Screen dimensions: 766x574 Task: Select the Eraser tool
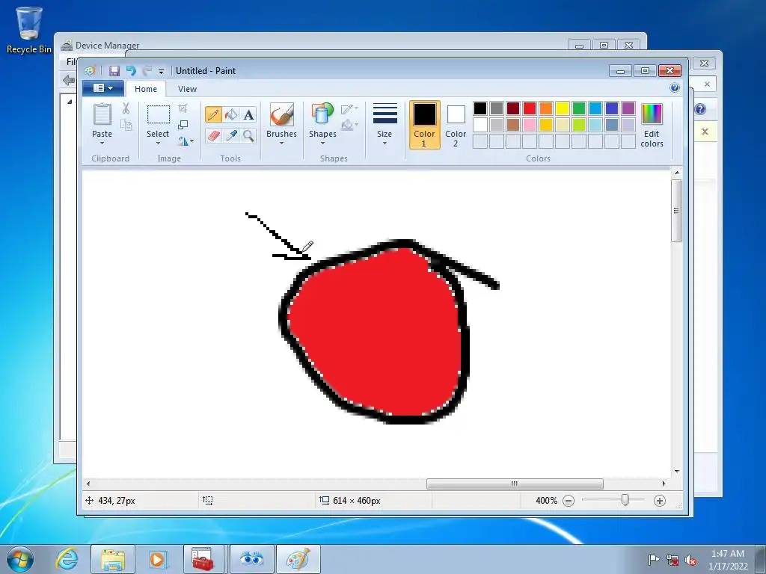pos(213,135)
